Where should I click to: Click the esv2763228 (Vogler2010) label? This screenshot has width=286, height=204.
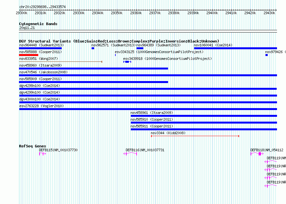click(41, 106)
